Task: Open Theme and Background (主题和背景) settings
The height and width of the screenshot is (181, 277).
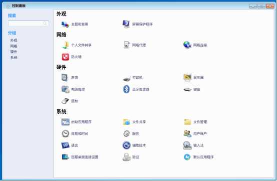Action: (74, 24)
